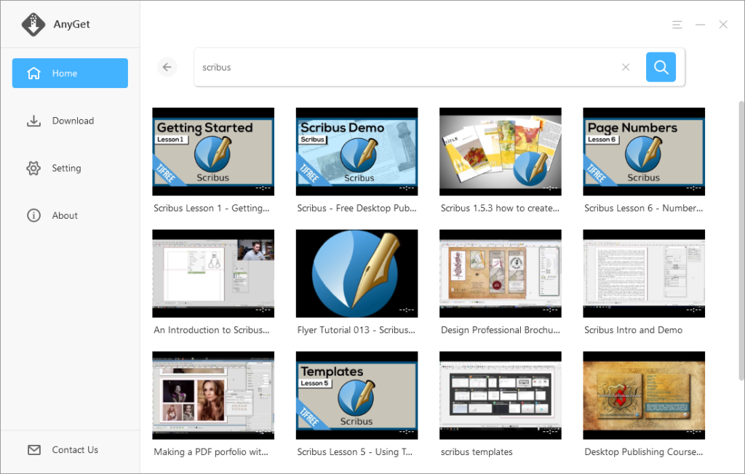Screen dimensions: 745x474
Task: Click the Contact Us envelope icon
Action: tap(34, 450)
